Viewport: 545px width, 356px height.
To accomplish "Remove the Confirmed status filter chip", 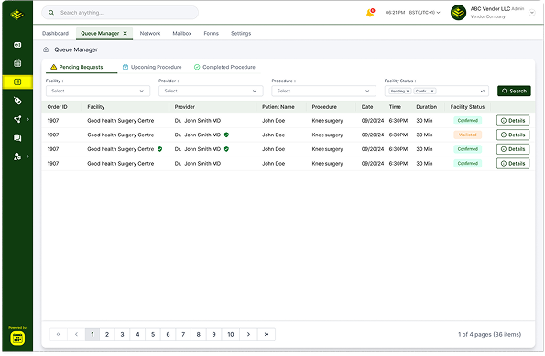I will 432,91.
